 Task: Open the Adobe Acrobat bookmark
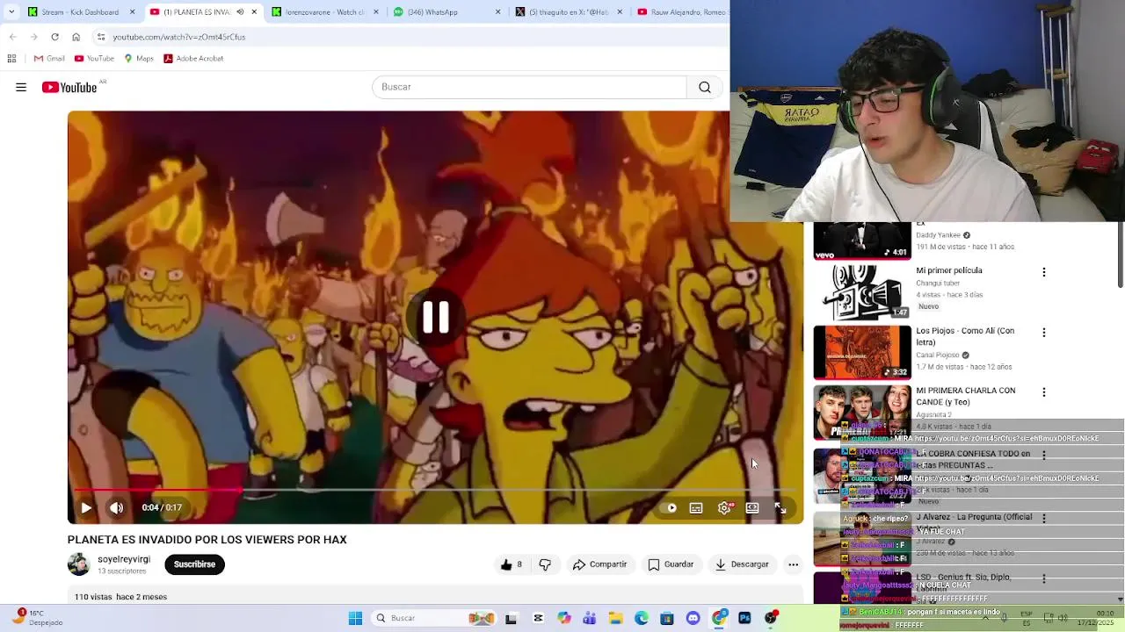coord(193,59)
